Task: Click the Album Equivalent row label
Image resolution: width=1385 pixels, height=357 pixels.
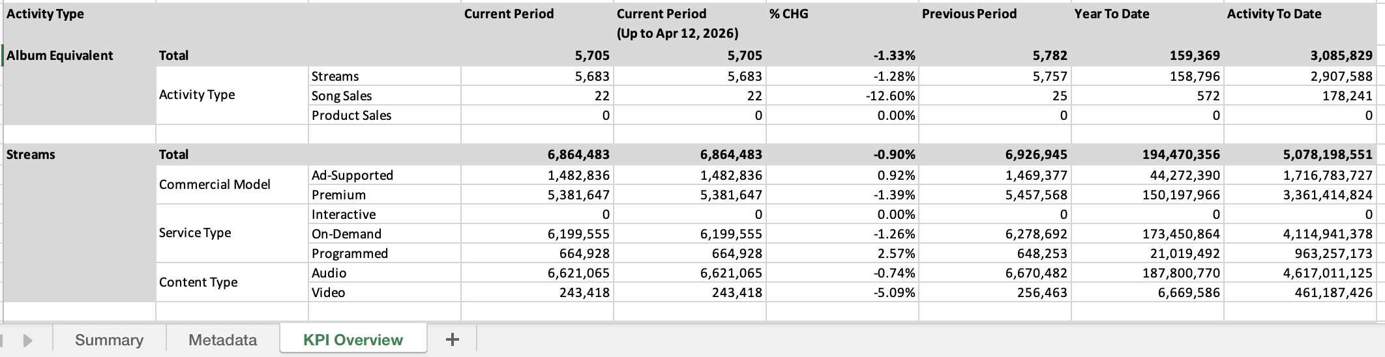Action: tap(60, 55)
